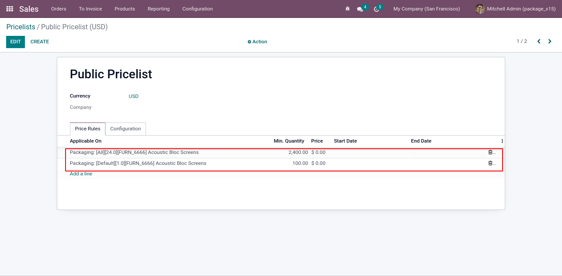The width and height of the screenshot is (562, 276).
Task: Click the 100.00 minimum quantity cell
Action: pos(300,163)
